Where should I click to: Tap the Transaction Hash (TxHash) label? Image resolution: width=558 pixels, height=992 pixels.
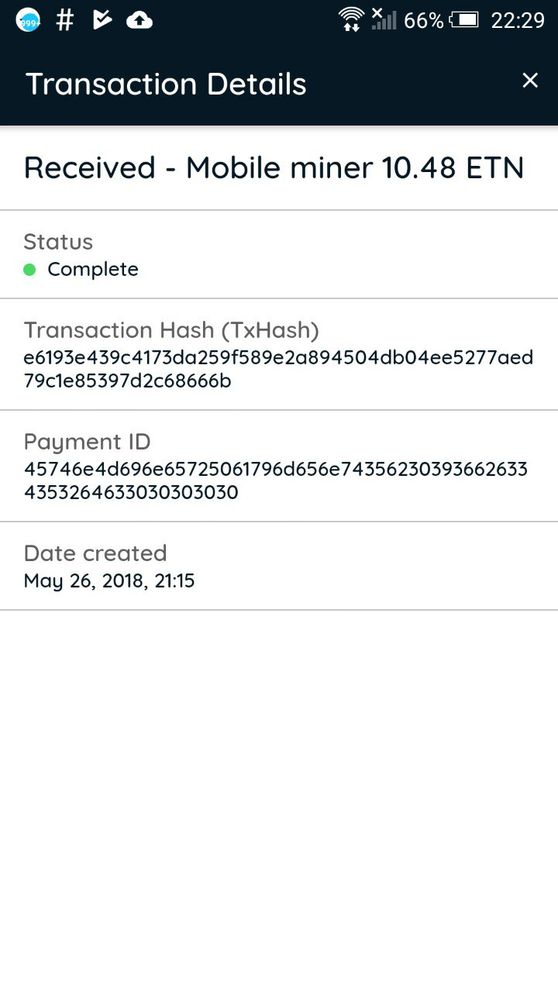[x=171, y=330]
